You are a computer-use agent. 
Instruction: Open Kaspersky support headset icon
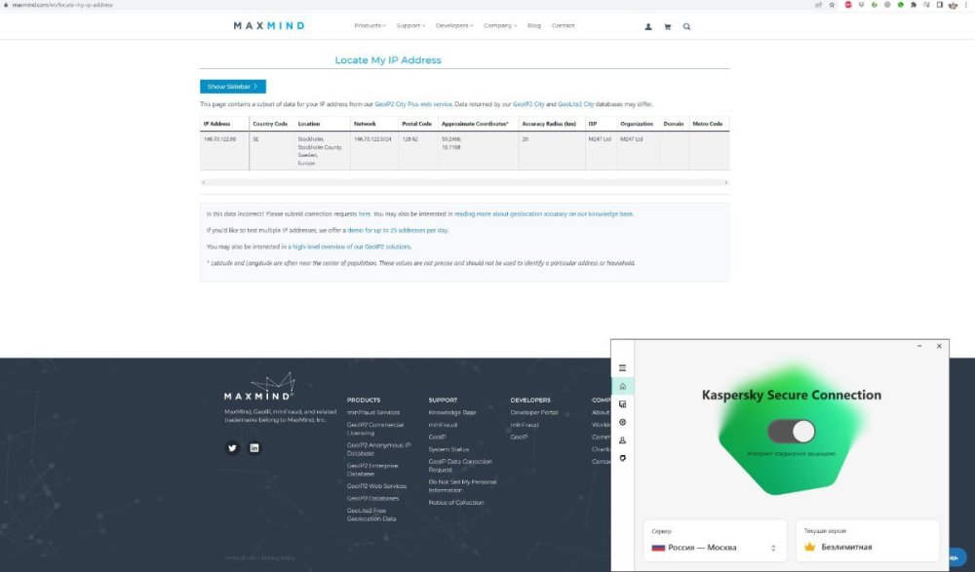622,458
